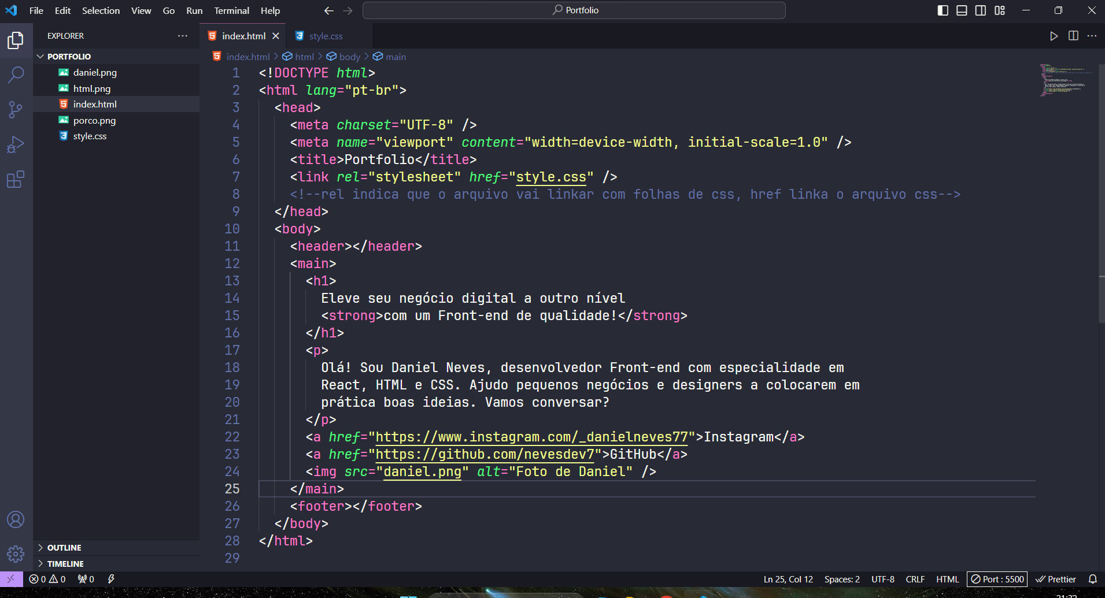Open the Selection menu
Image resolution: width=1105 pixels, height=598 pixels.
click(x=101, y=10)
